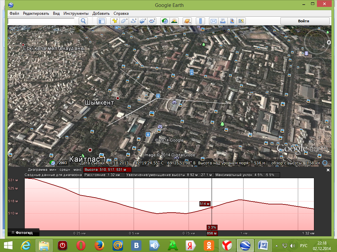Image resolution: width=337 pixels, height=252 pixels.
Task: Open the planet switcher dropdown
Action: pos(187,21)
